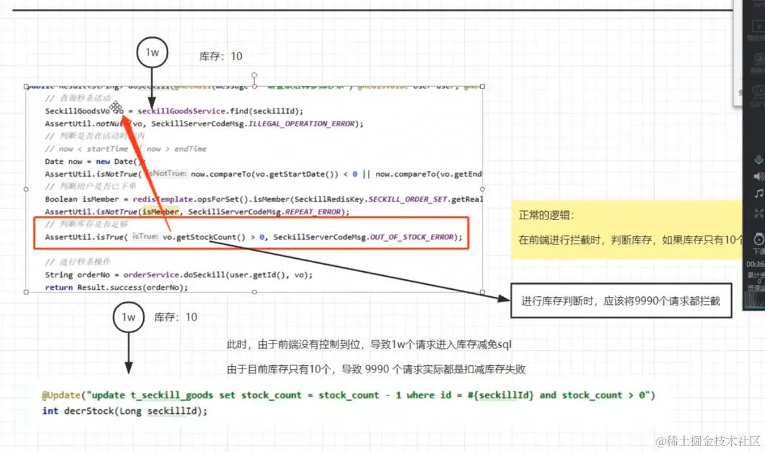Select the box '进行库存判断时，应该将9990个请求都拦截'
765x452 pixels.
[x=621, y=301]
